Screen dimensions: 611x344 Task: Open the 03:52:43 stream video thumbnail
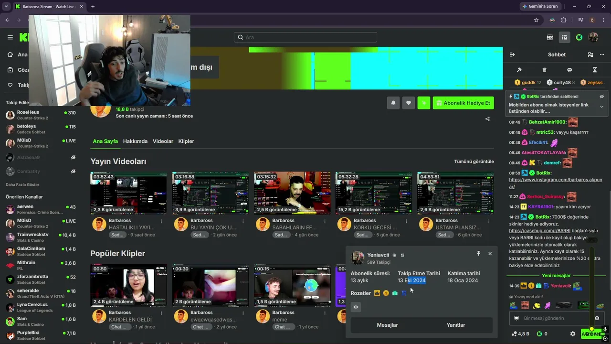click(128, 193)
